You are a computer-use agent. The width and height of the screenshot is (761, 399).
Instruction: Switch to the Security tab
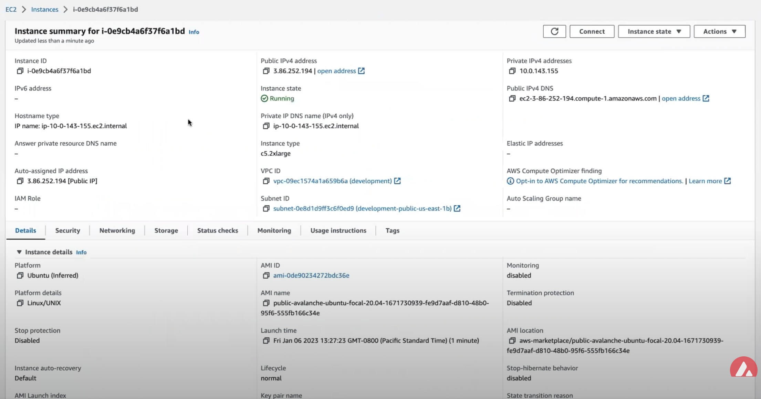point(67,230)
